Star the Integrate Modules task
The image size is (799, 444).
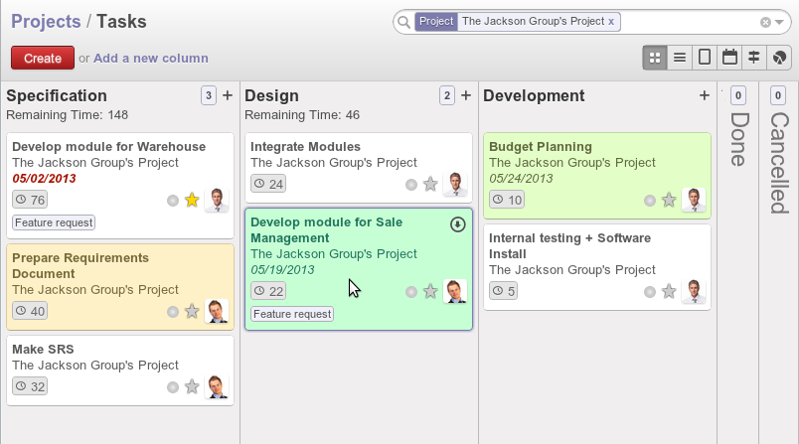click(x=430, y=184)
